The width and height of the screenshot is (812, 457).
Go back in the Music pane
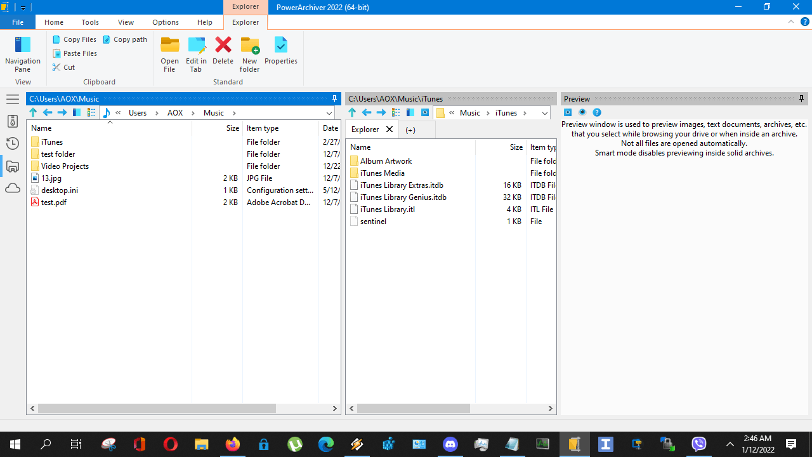[48, 112]
